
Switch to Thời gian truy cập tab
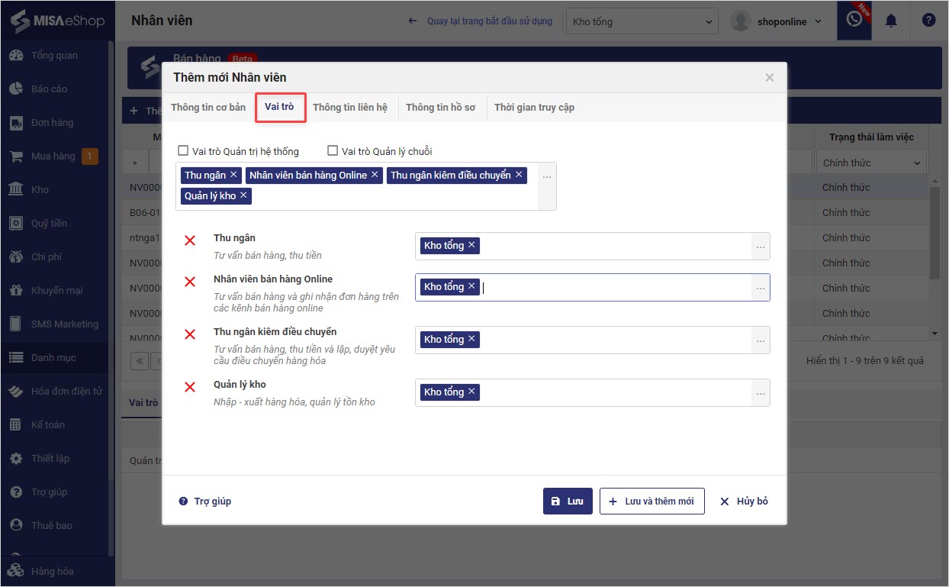(534, 108)
